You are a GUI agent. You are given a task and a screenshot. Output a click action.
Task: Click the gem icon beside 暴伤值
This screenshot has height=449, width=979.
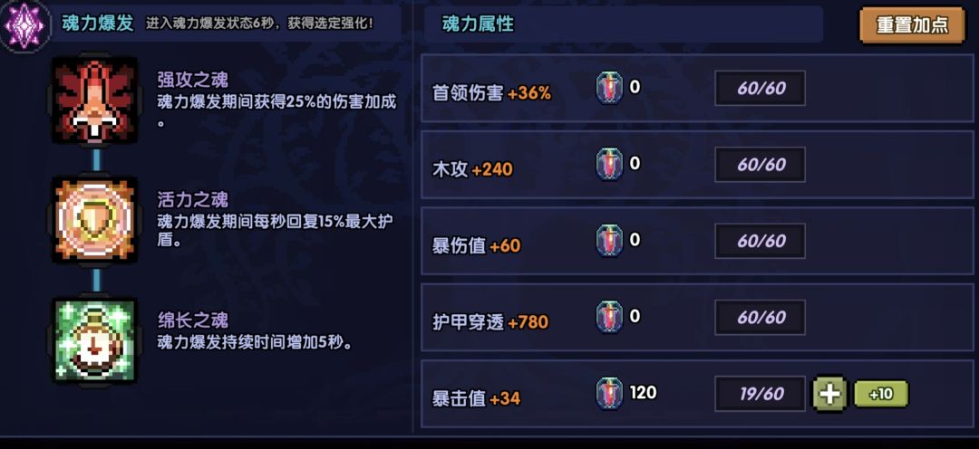(x=610, y=242)
